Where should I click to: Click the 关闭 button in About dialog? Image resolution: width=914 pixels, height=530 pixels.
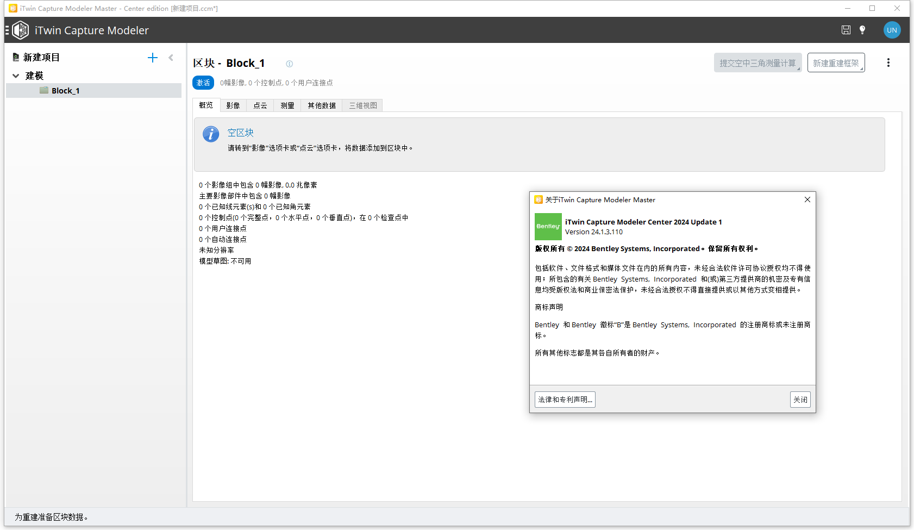(800, 400)
